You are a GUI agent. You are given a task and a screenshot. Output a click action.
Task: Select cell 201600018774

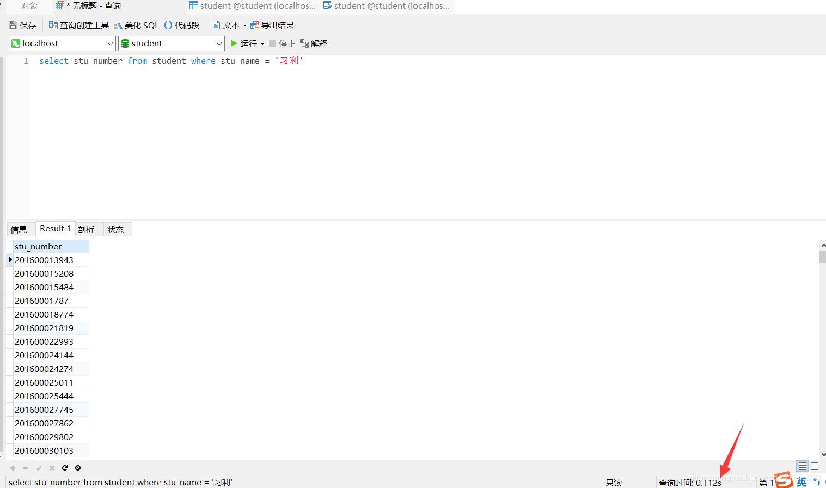click(x=51, y=314)
